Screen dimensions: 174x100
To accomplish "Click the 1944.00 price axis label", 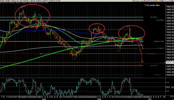I will point(170,29).
